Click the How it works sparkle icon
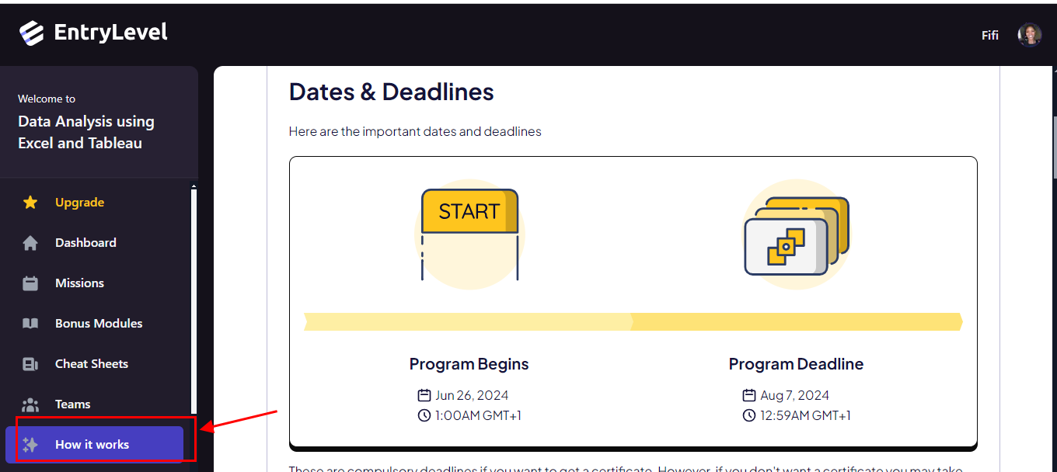The width and height of the screenshot is (1057, 472). [x=30, y=445]
